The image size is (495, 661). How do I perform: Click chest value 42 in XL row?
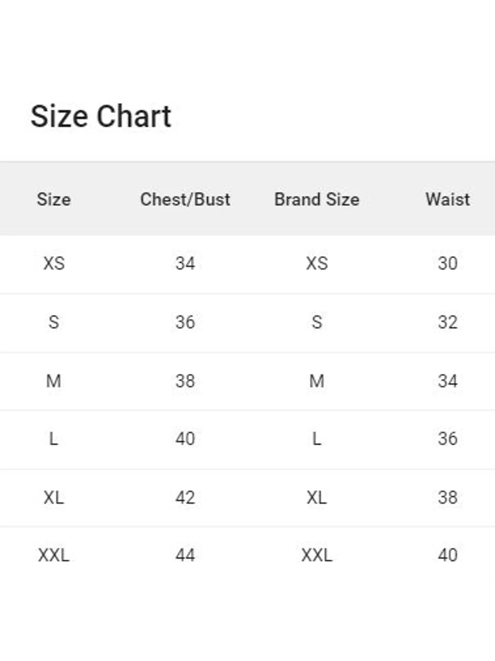point(185,498)
